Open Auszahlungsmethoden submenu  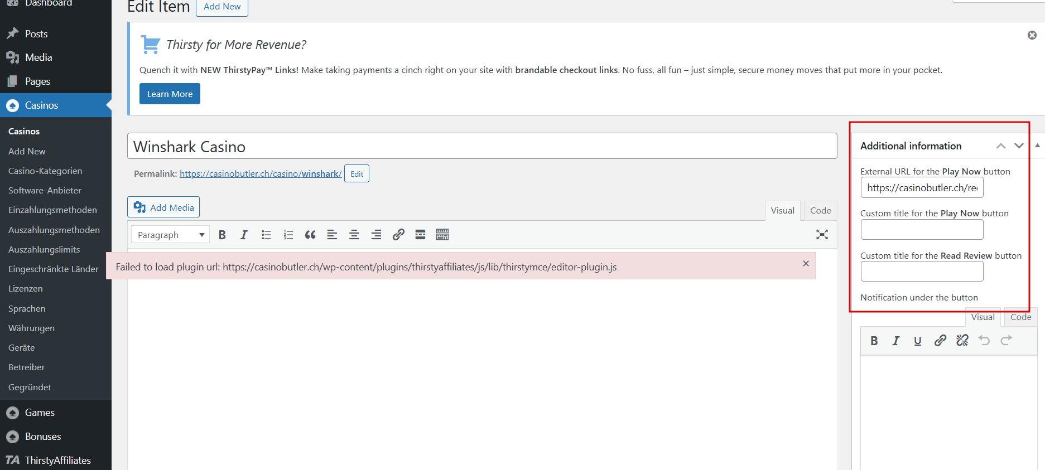pyautogui.click(x=54, y=230)
